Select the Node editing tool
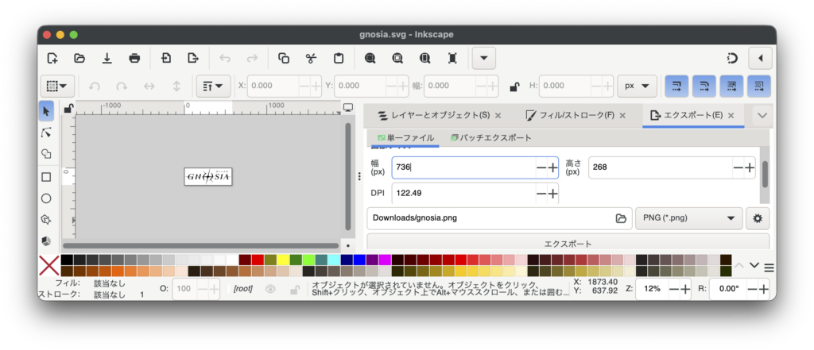Viewport: 814px width, 350px height. [46, 132]
